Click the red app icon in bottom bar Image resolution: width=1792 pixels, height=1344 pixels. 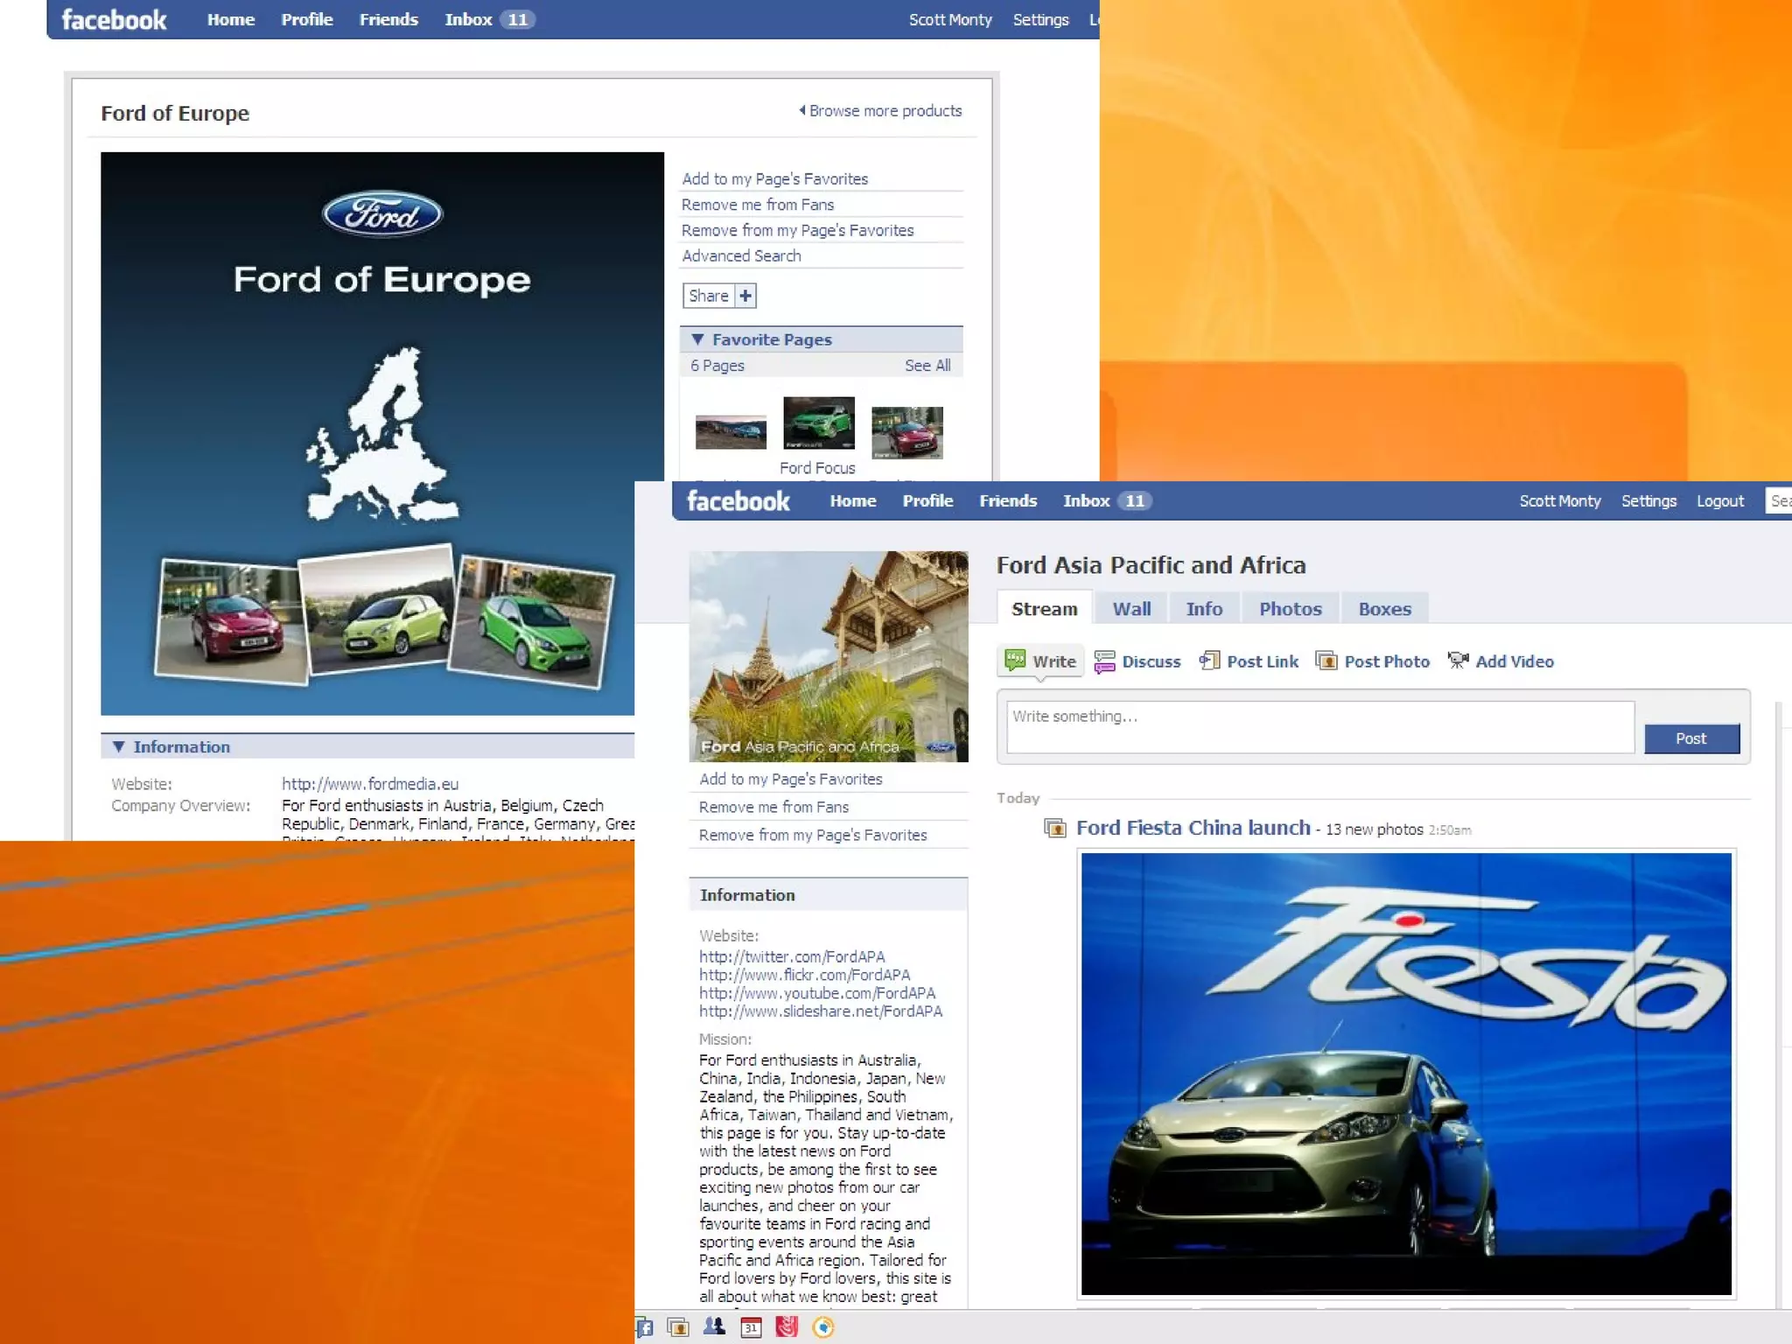coord(787,1327)
